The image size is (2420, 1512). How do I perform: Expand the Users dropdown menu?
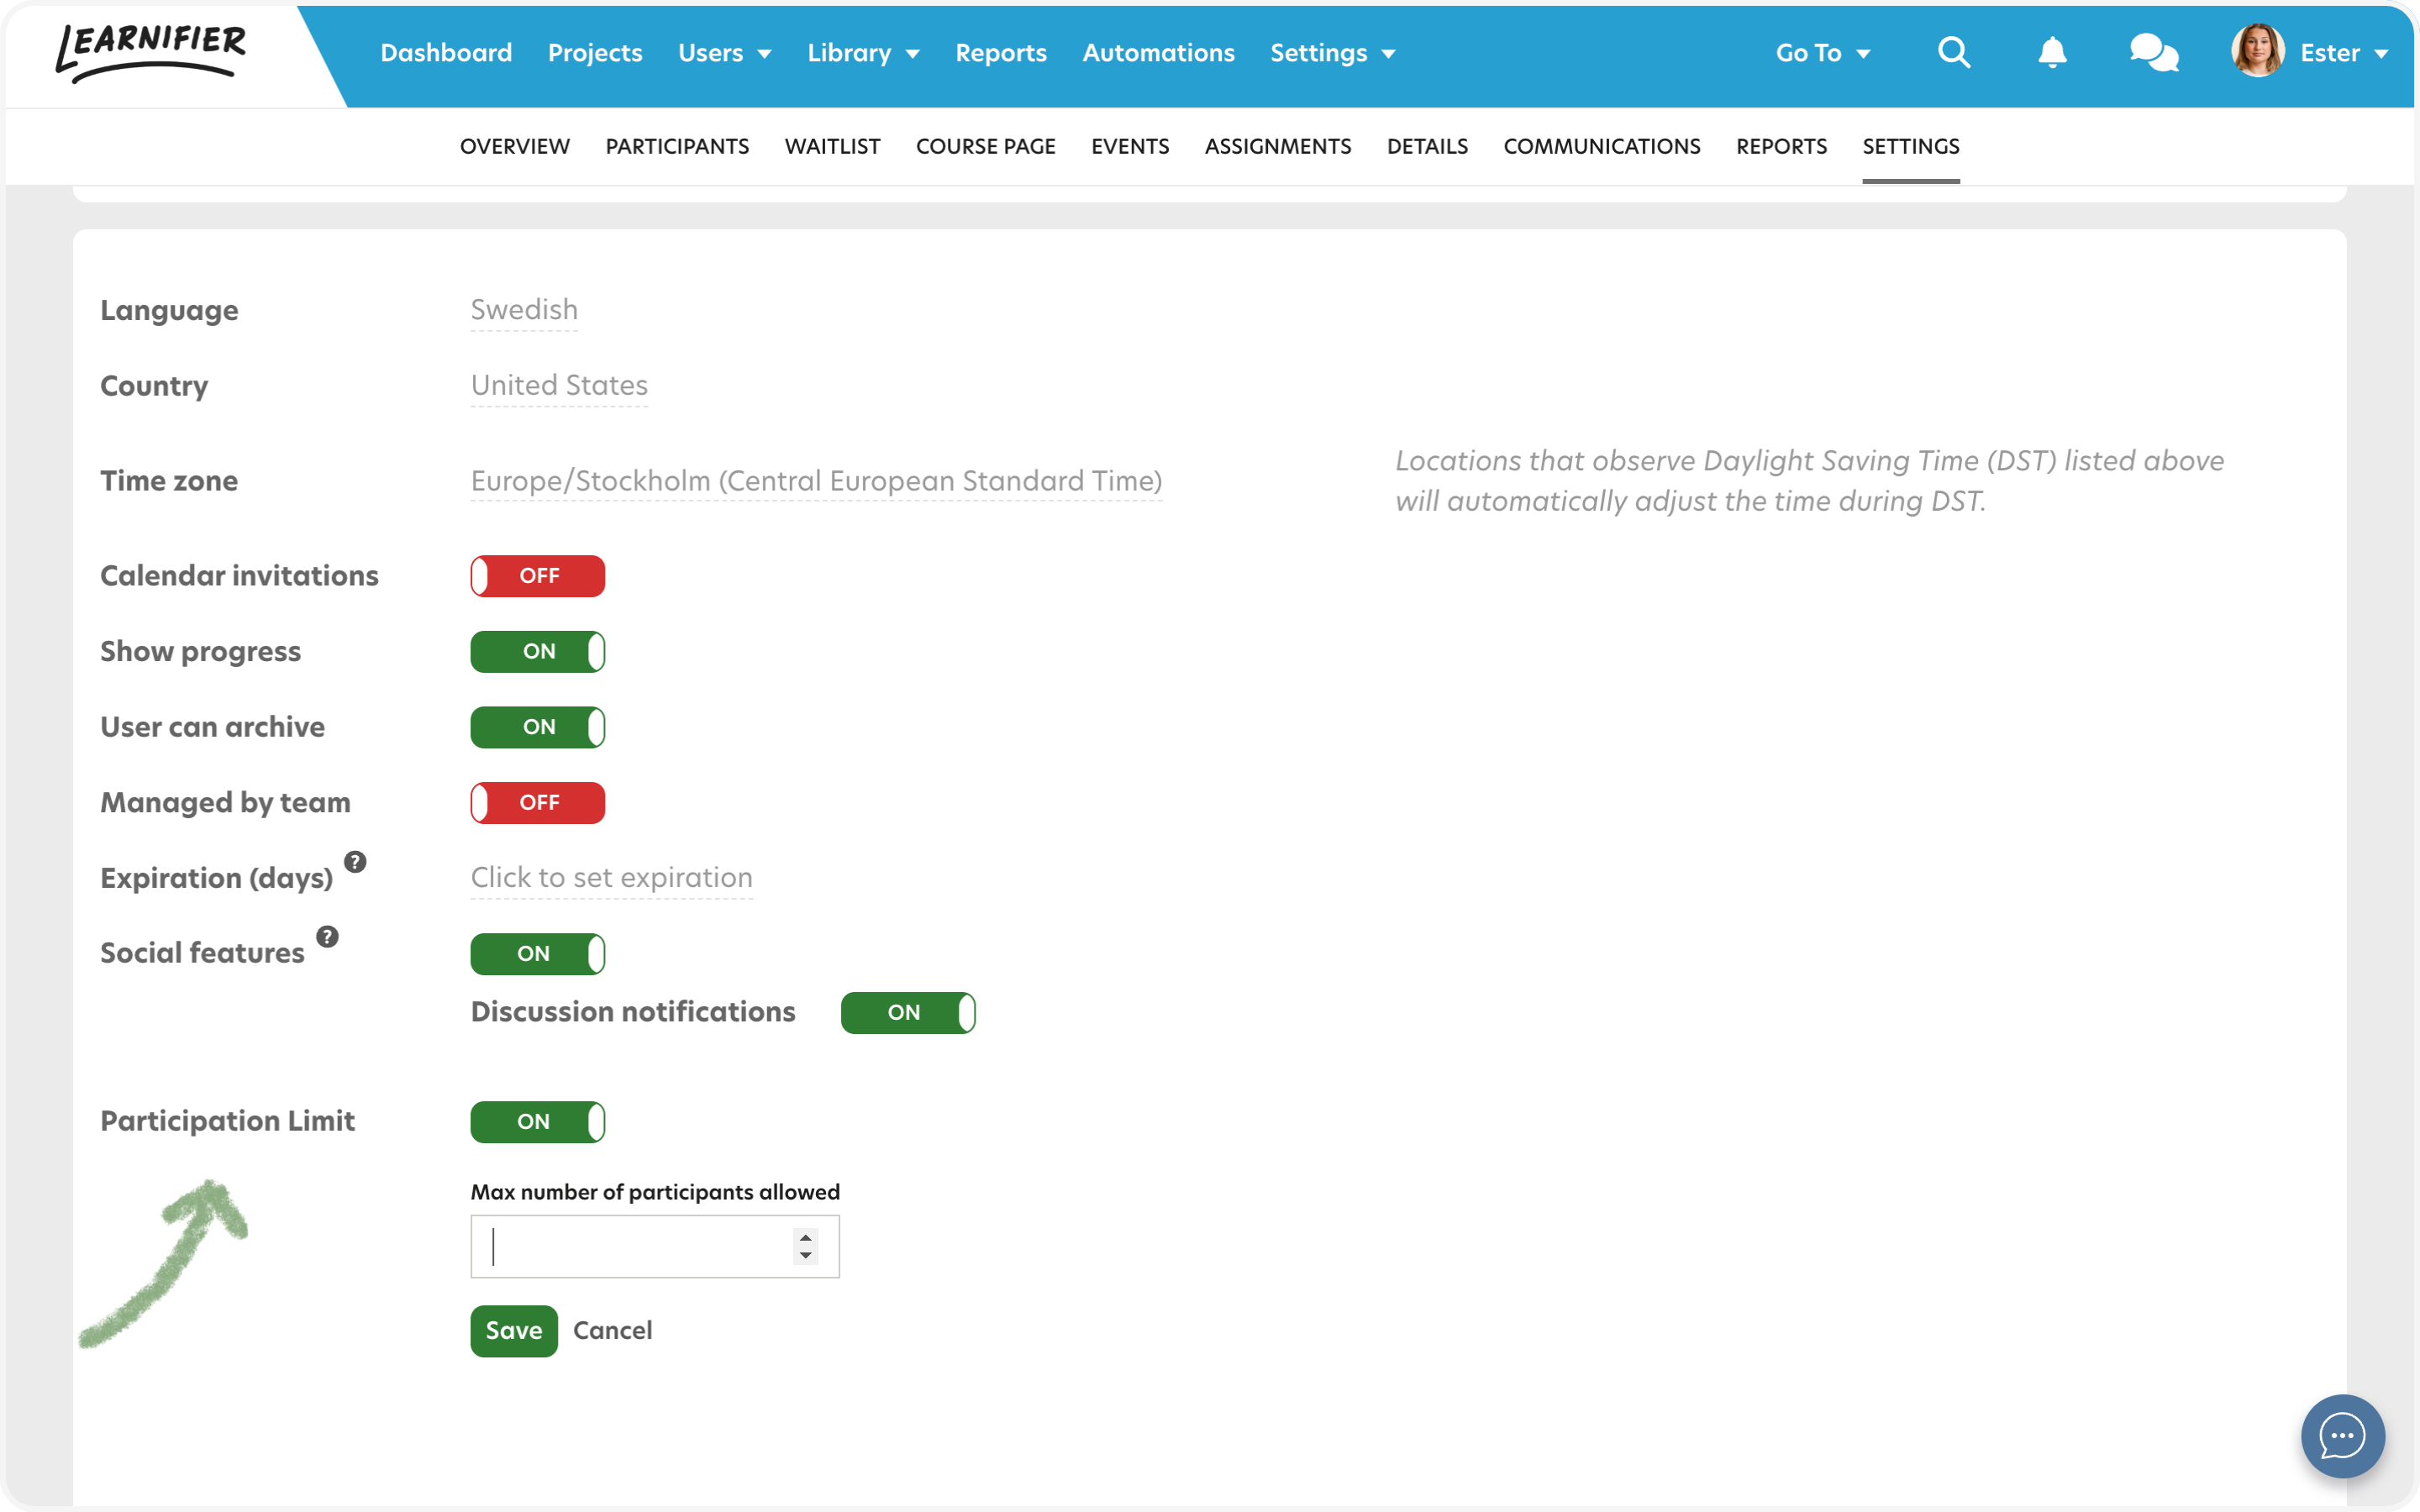tap(724, 53)
